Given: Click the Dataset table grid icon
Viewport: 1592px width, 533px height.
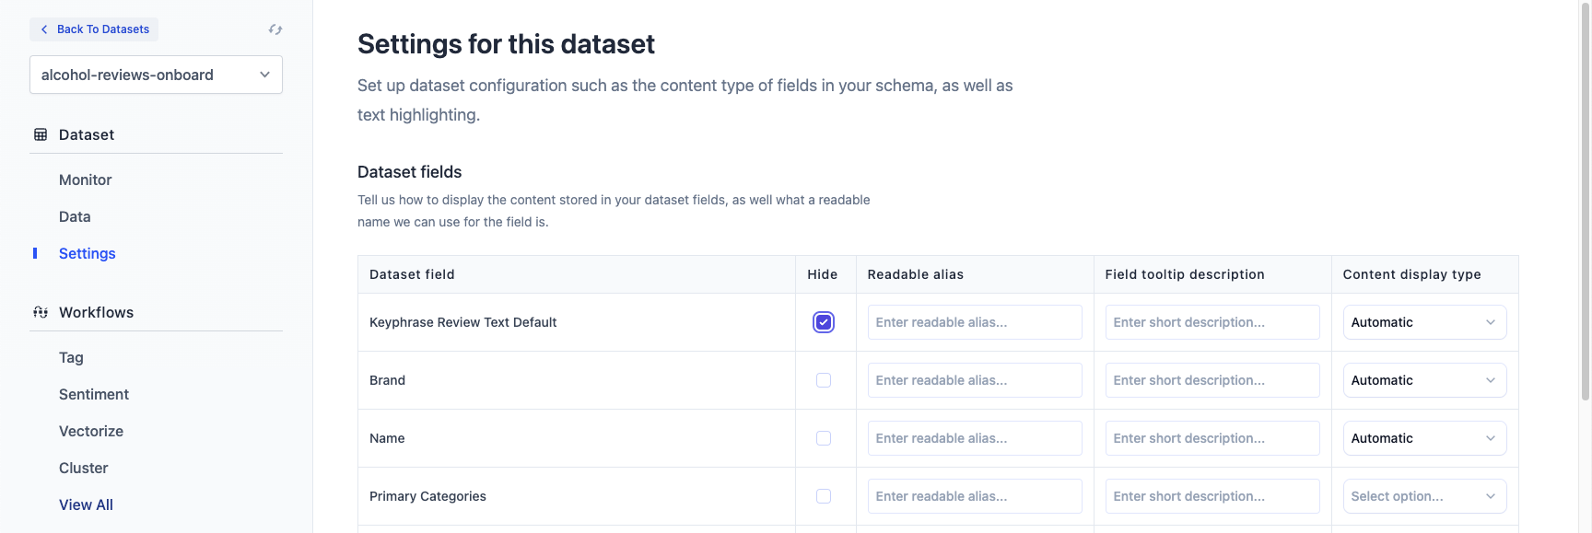Looking at the screenshot, I should [41, 134].
